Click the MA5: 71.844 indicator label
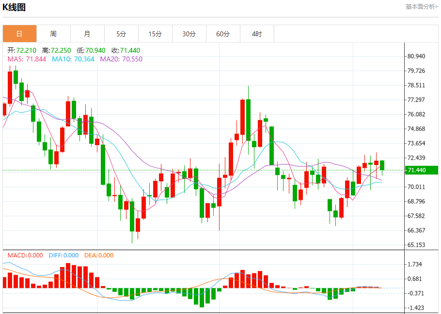The image size is (441, 314). pos(27,59)
